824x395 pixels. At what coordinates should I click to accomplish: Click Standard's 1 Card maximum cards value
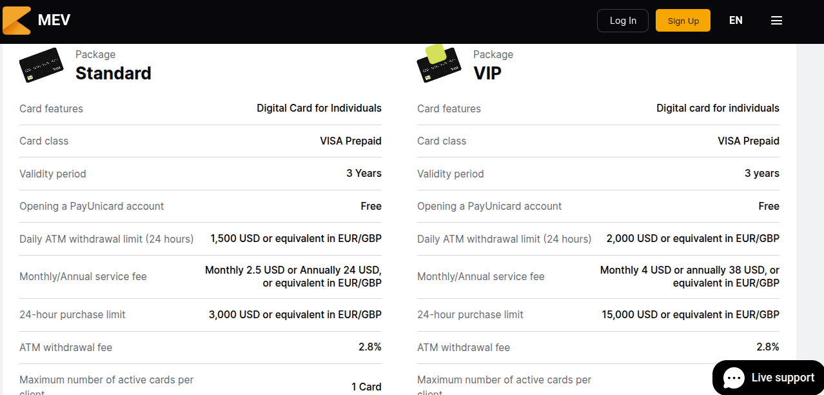click(x=366, y=387)
